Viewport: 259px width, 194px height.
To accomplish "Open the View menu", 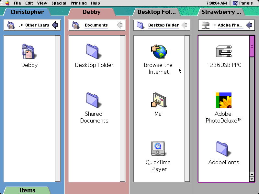I will tap(42, 3).
